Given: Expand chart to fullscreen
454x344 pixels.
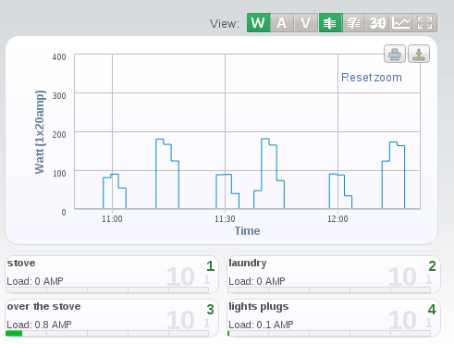Looking at the screenshot, I should click(424, 23).
